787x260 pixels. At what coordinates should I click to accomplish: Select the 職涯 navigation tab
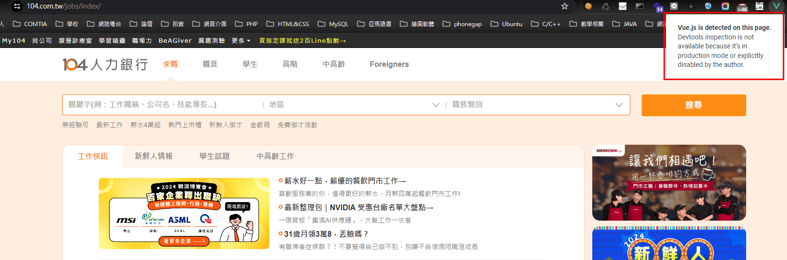210,64
